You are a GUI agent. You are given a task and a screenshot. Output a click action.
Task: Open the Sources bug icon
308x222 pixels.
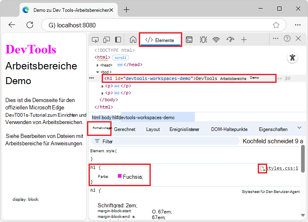(x=203, y=40)
